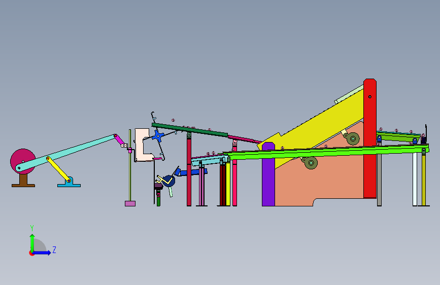
Task: Select the pink rod extending from the green rail
Action: 245,139
